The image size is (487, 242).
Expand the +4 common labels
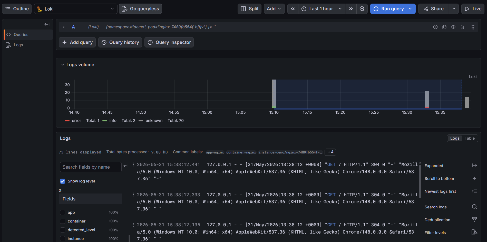pyautogui.click(x=330, y=152)
